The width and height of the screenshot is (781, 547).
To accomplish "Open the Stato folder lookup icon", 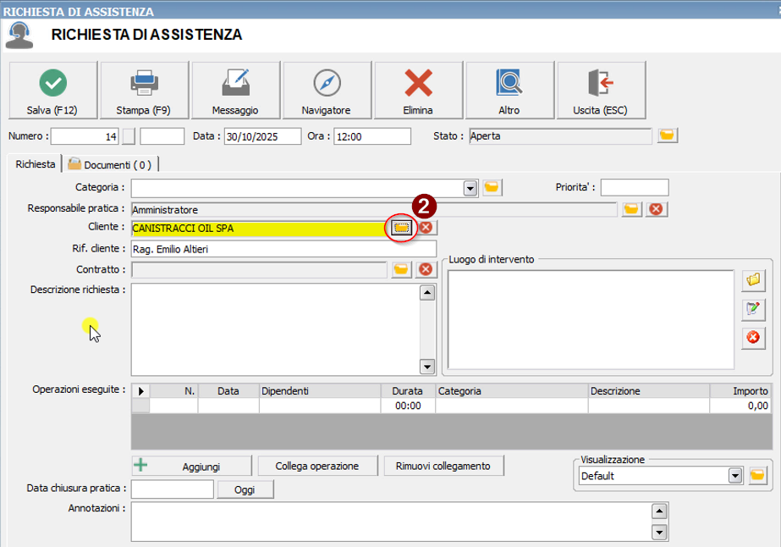I will (668, 135).
